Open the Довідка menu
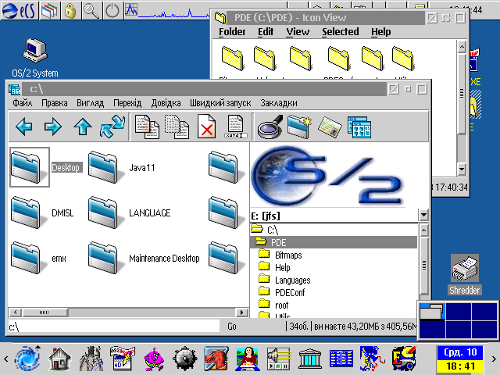The image size is (500, 375). click(166, 102)
